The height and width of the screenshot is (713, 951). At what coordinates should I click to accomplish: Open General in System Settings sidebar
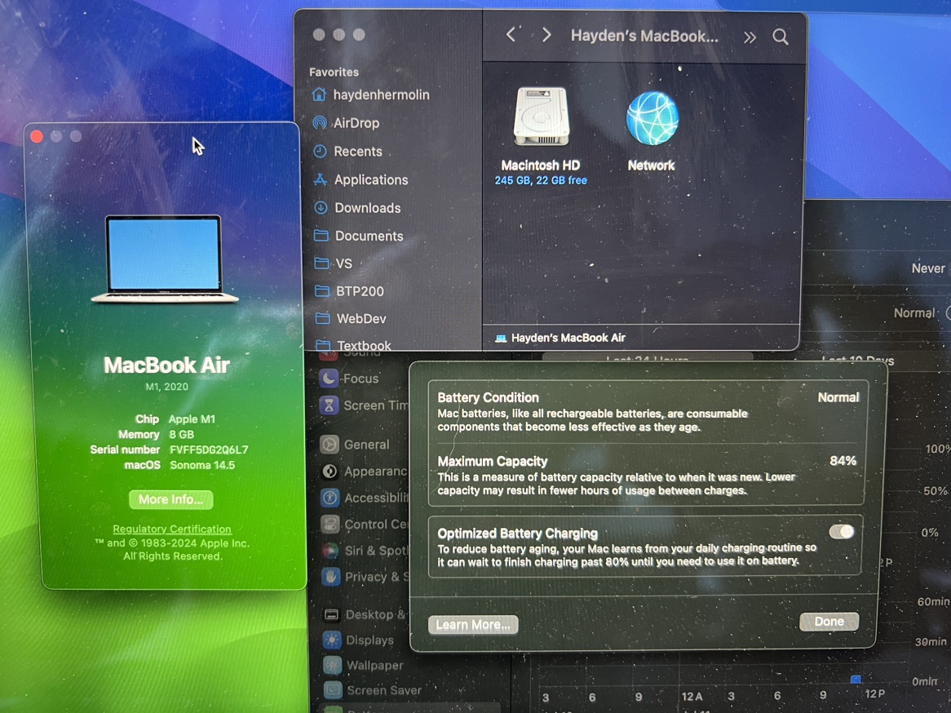click(x=355, y=445)
